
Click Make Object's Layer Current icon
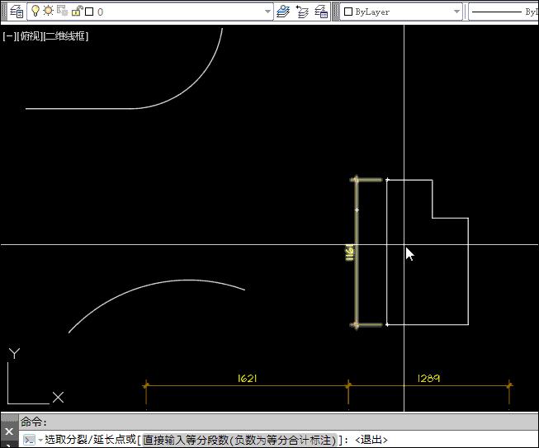pos(283,12)
